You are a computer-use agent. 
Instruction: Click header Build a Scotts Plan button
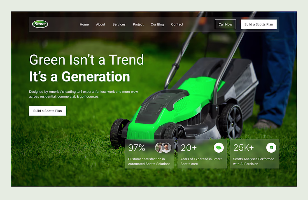point(259,24)
